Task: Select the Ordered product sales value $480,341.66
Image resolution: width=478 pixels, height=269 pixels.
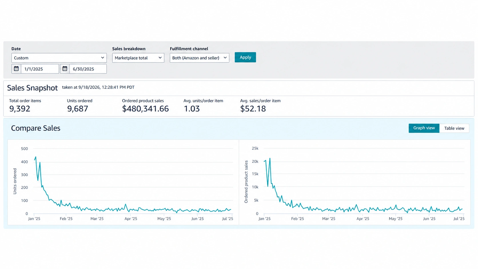Action: coord(145,109)
